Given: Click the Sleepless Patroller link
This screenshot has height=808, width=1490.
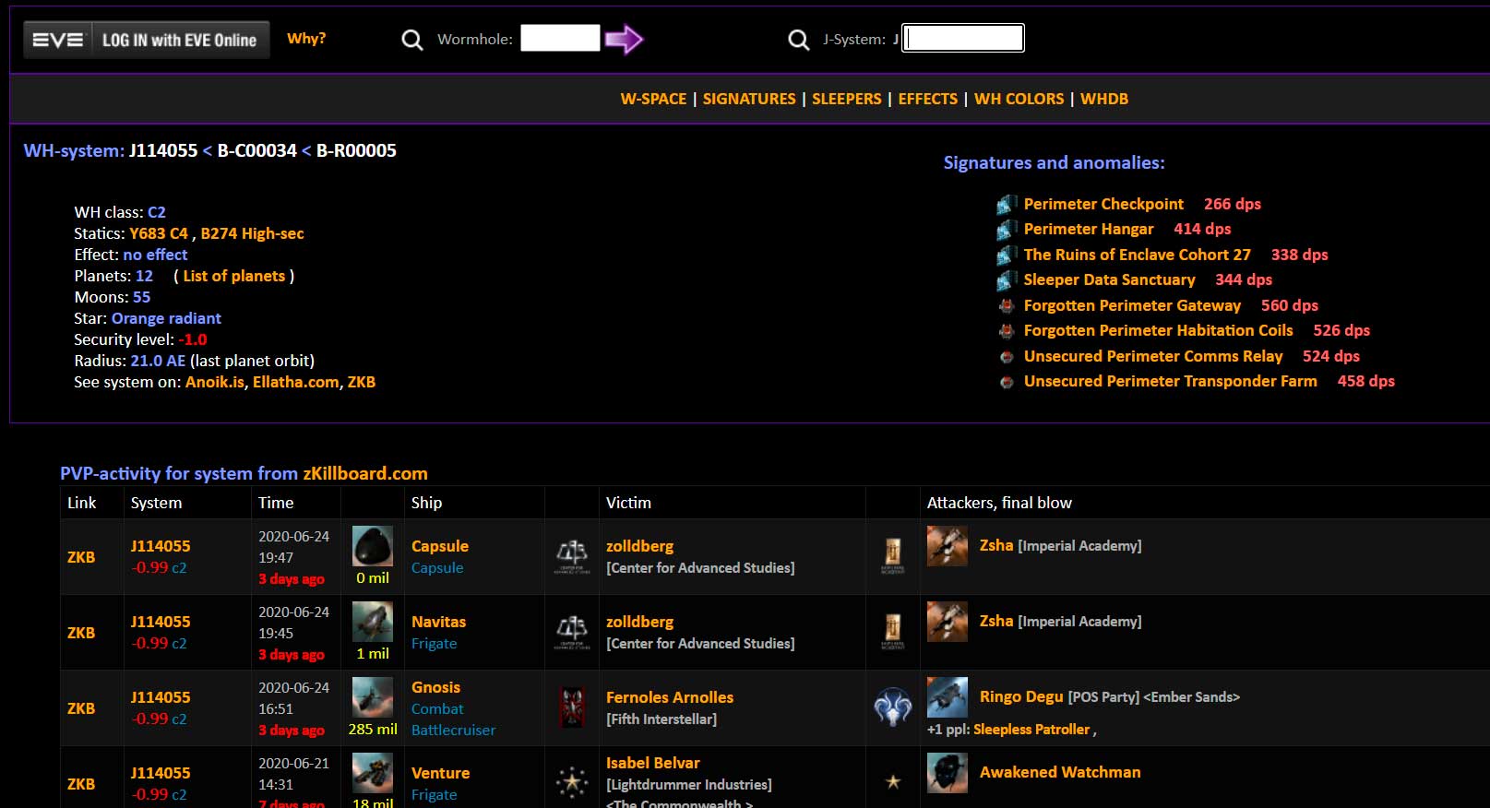Looking at the screenshot, I should point(1031,729).
